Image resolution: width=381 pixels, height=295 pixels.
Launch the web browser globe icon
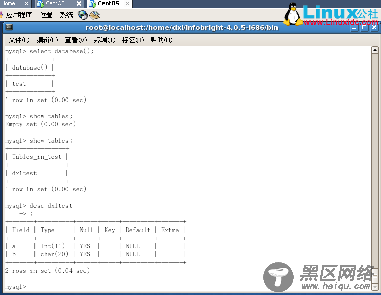click(83, 15)
